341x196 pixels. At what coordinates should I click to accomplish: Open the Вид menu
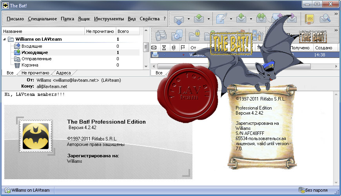(x=132, y=19)
